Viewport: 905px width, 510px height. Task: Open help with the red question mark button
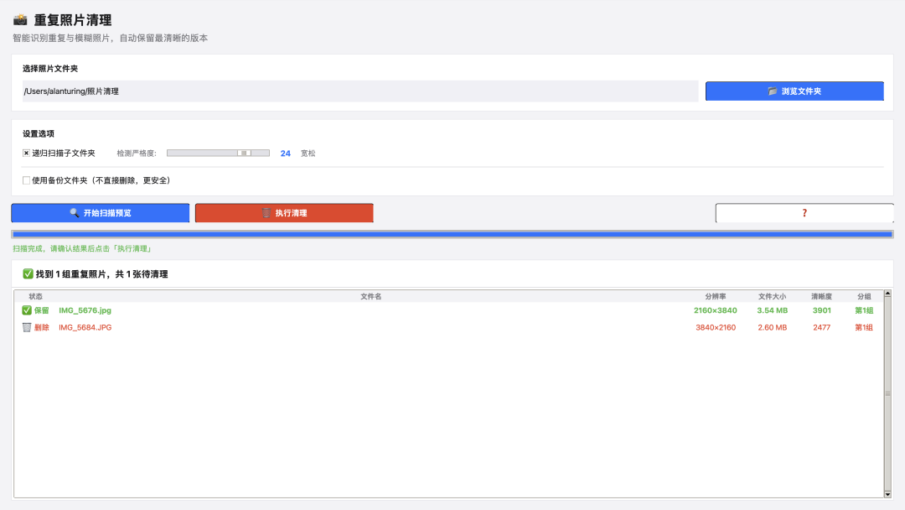tap(804, 213)
